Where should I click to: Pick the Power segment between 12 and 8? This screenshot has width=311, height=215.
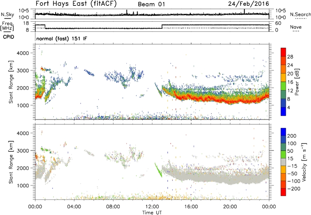283,94
